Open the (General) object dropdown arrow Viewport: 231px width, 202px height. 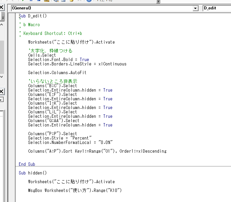click(196, 8)
